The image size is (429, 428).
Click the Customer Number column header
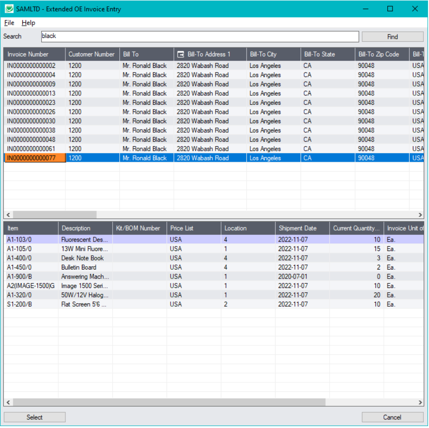coord(92,54)
